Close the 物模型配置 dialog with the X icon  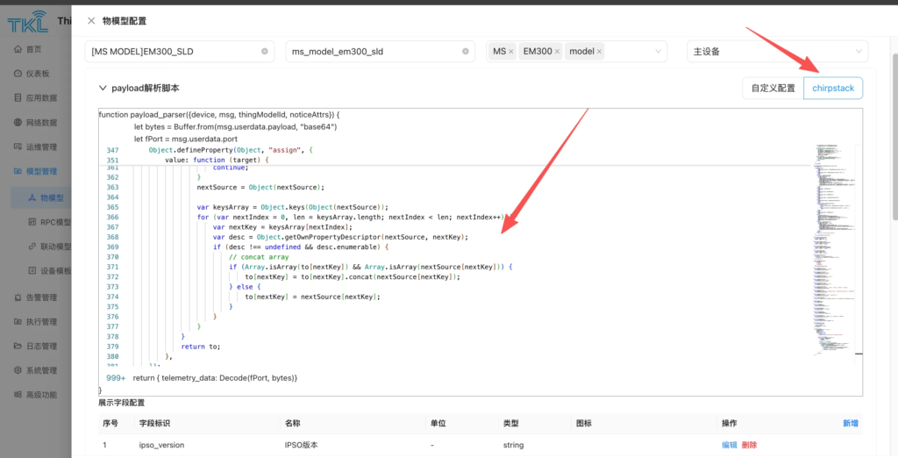click(x=91, y=20)
